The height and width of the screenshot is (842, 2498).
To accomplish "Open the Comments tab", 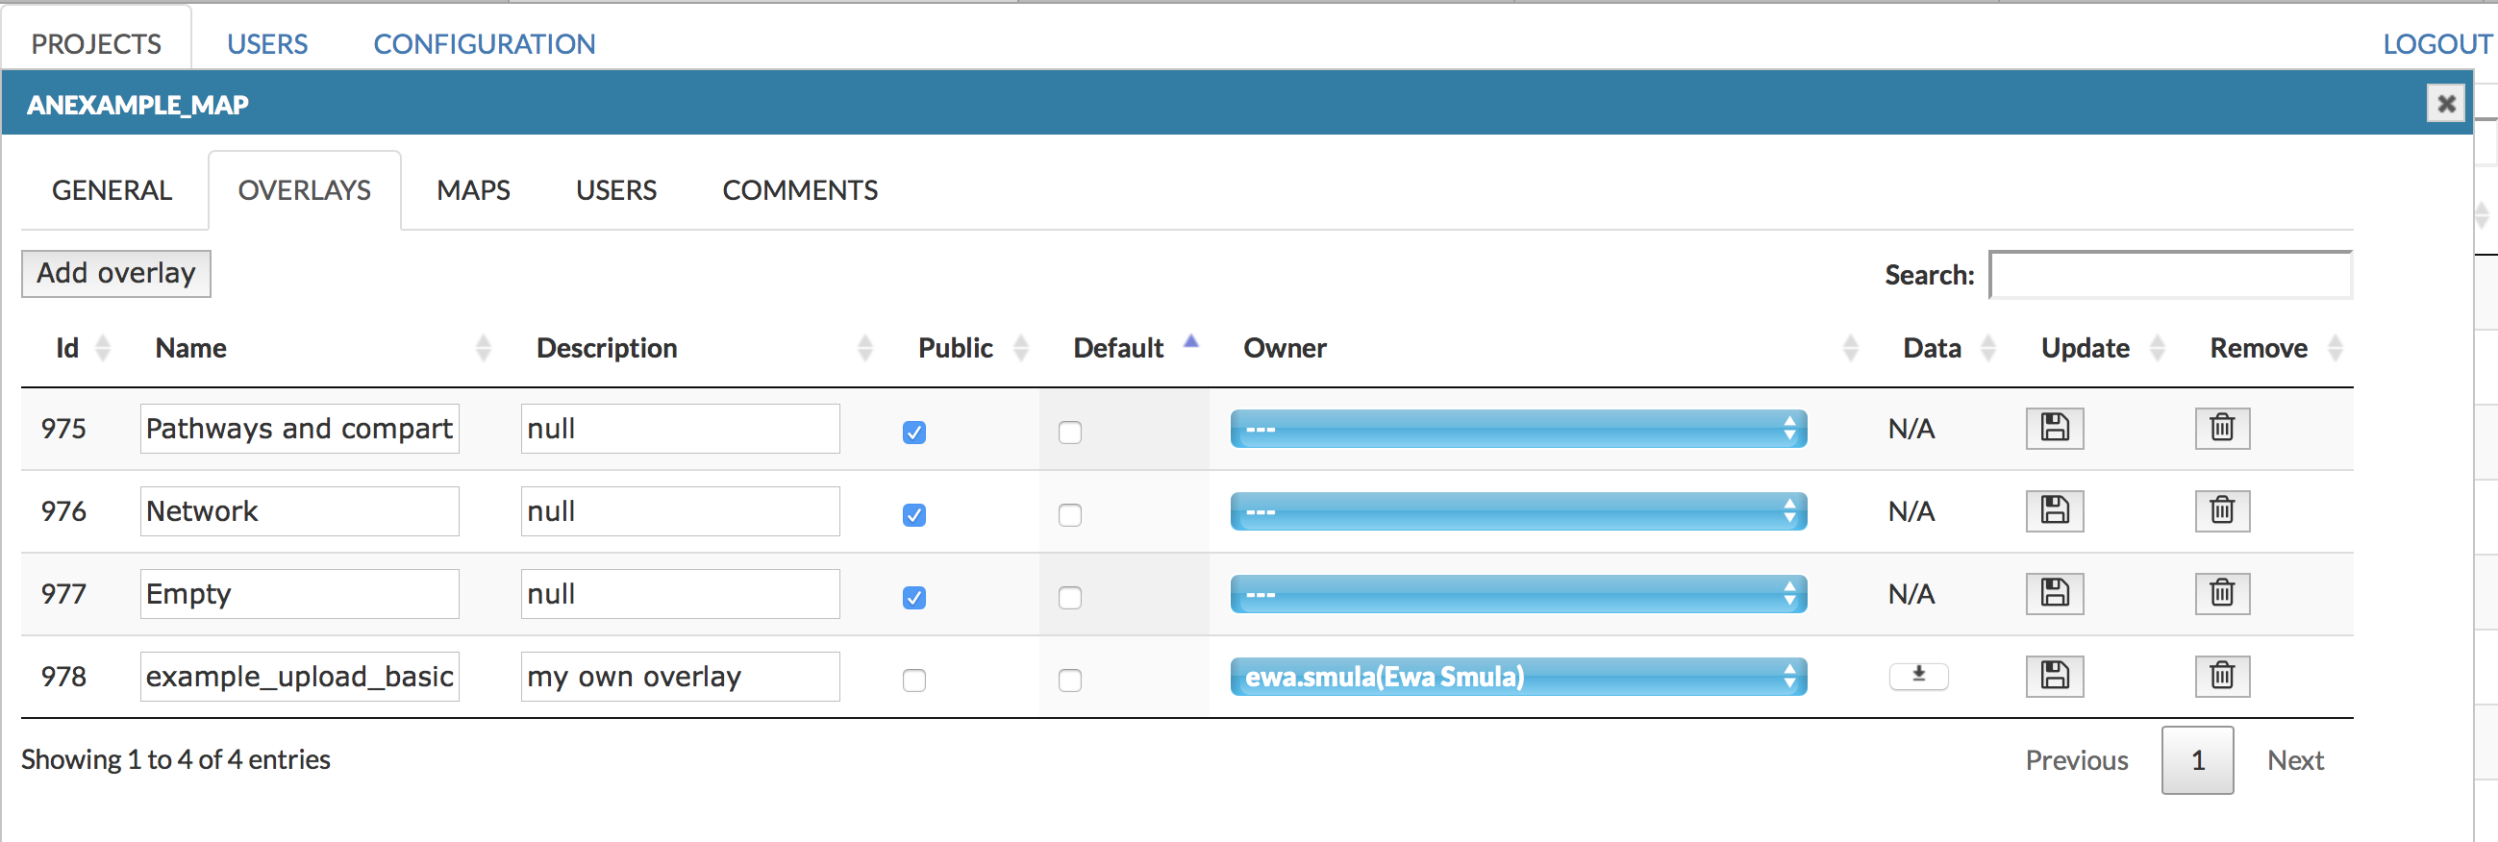I will click(x=799, y=191).
